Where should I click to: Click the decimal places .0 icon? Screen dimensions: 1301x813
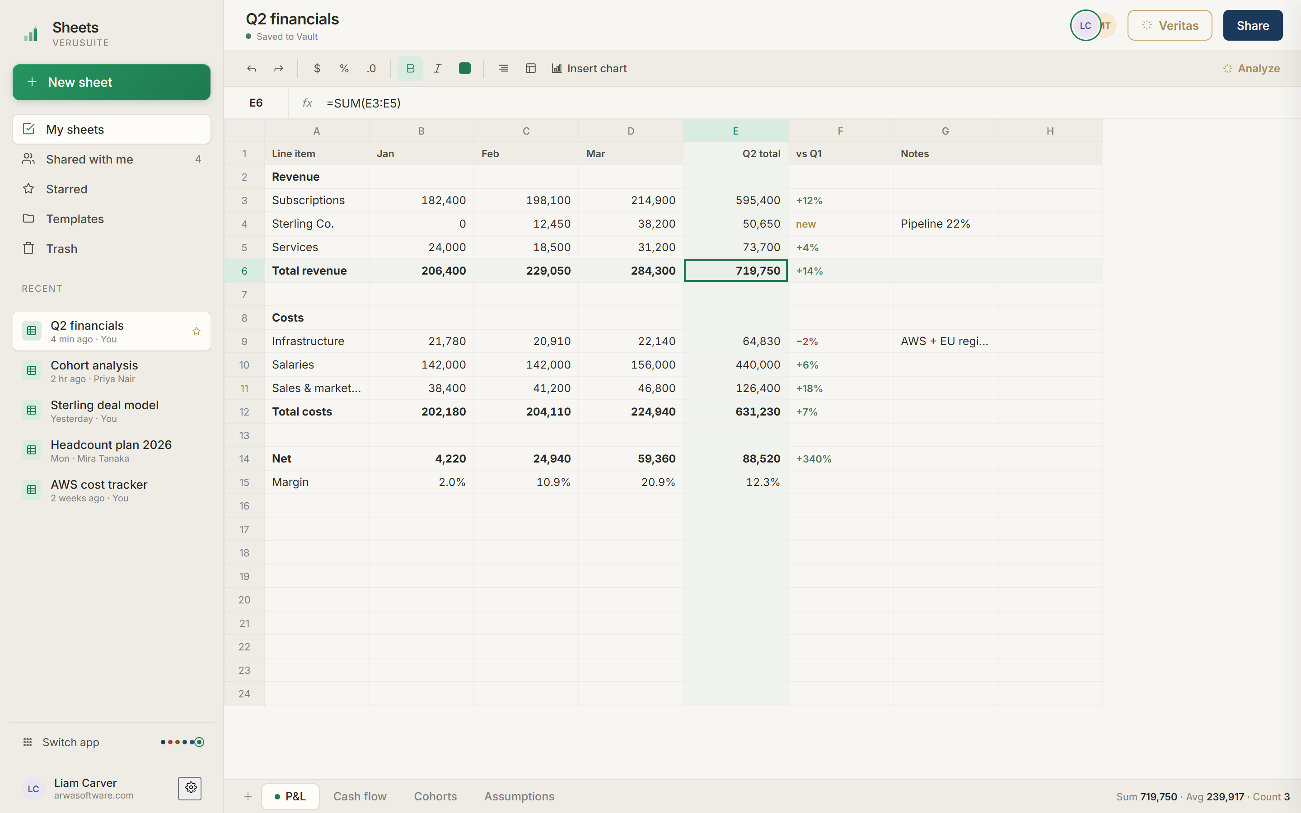click(371, 68)
